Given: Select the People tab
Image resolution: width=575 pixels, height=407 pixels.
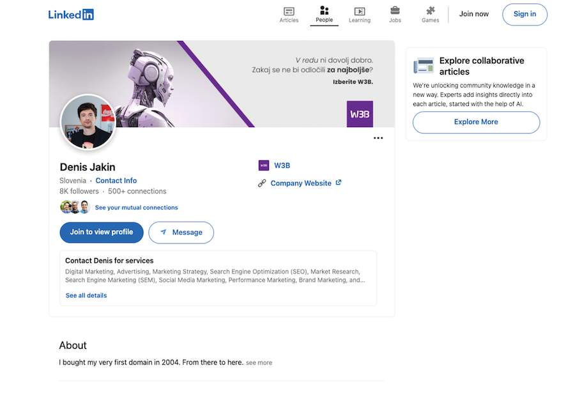Looking at the screenshot, I should 324,14.
